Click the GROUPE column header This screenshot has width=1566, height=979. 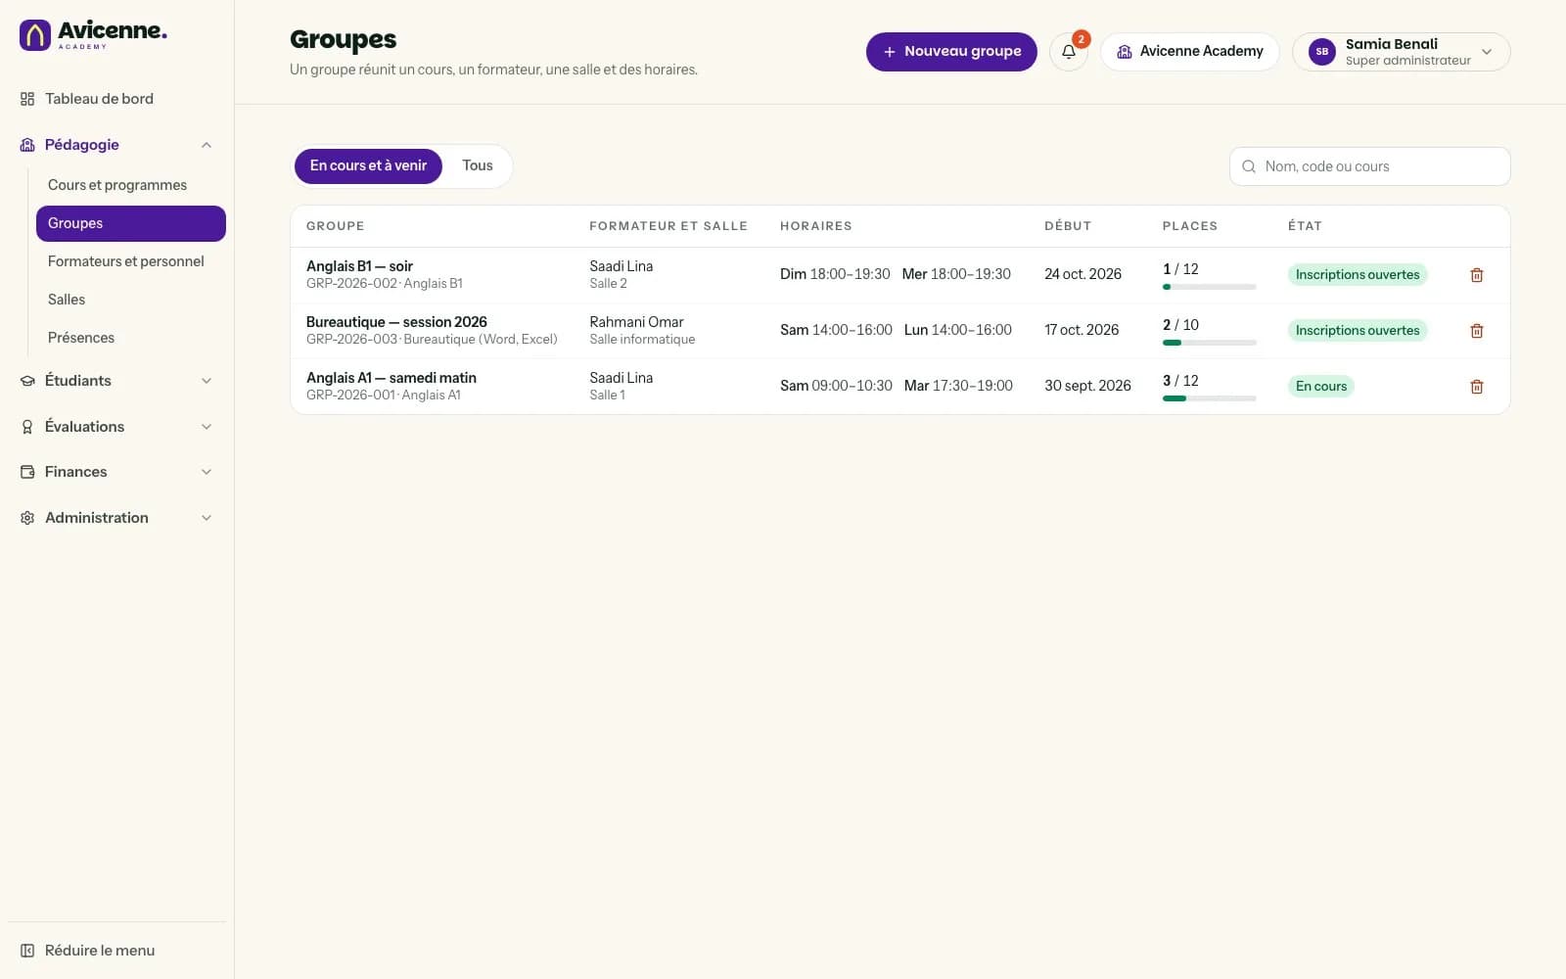335,226
